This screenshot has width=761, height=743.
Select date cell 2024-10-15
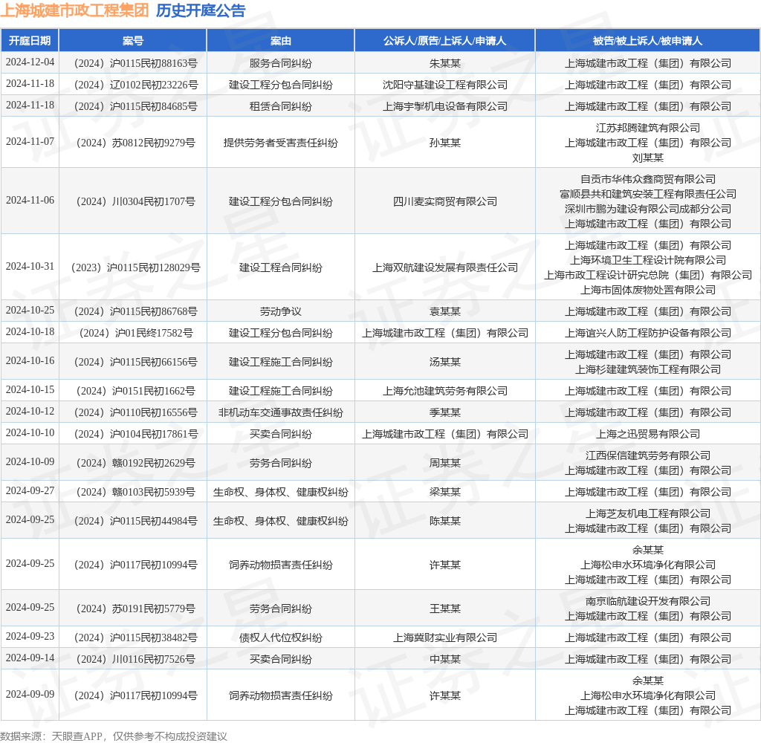[30, 389]
